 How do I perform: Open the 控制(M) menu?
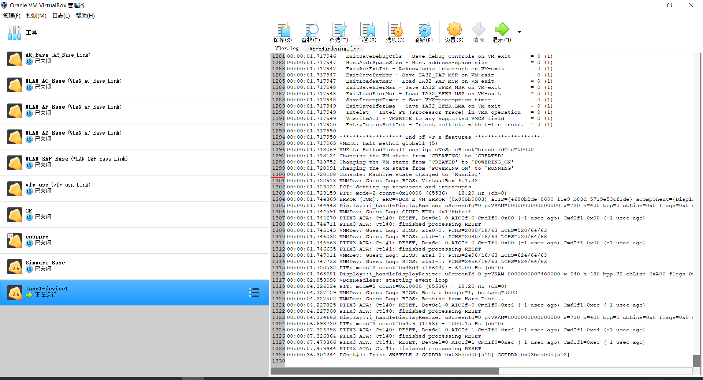(36, 16)
